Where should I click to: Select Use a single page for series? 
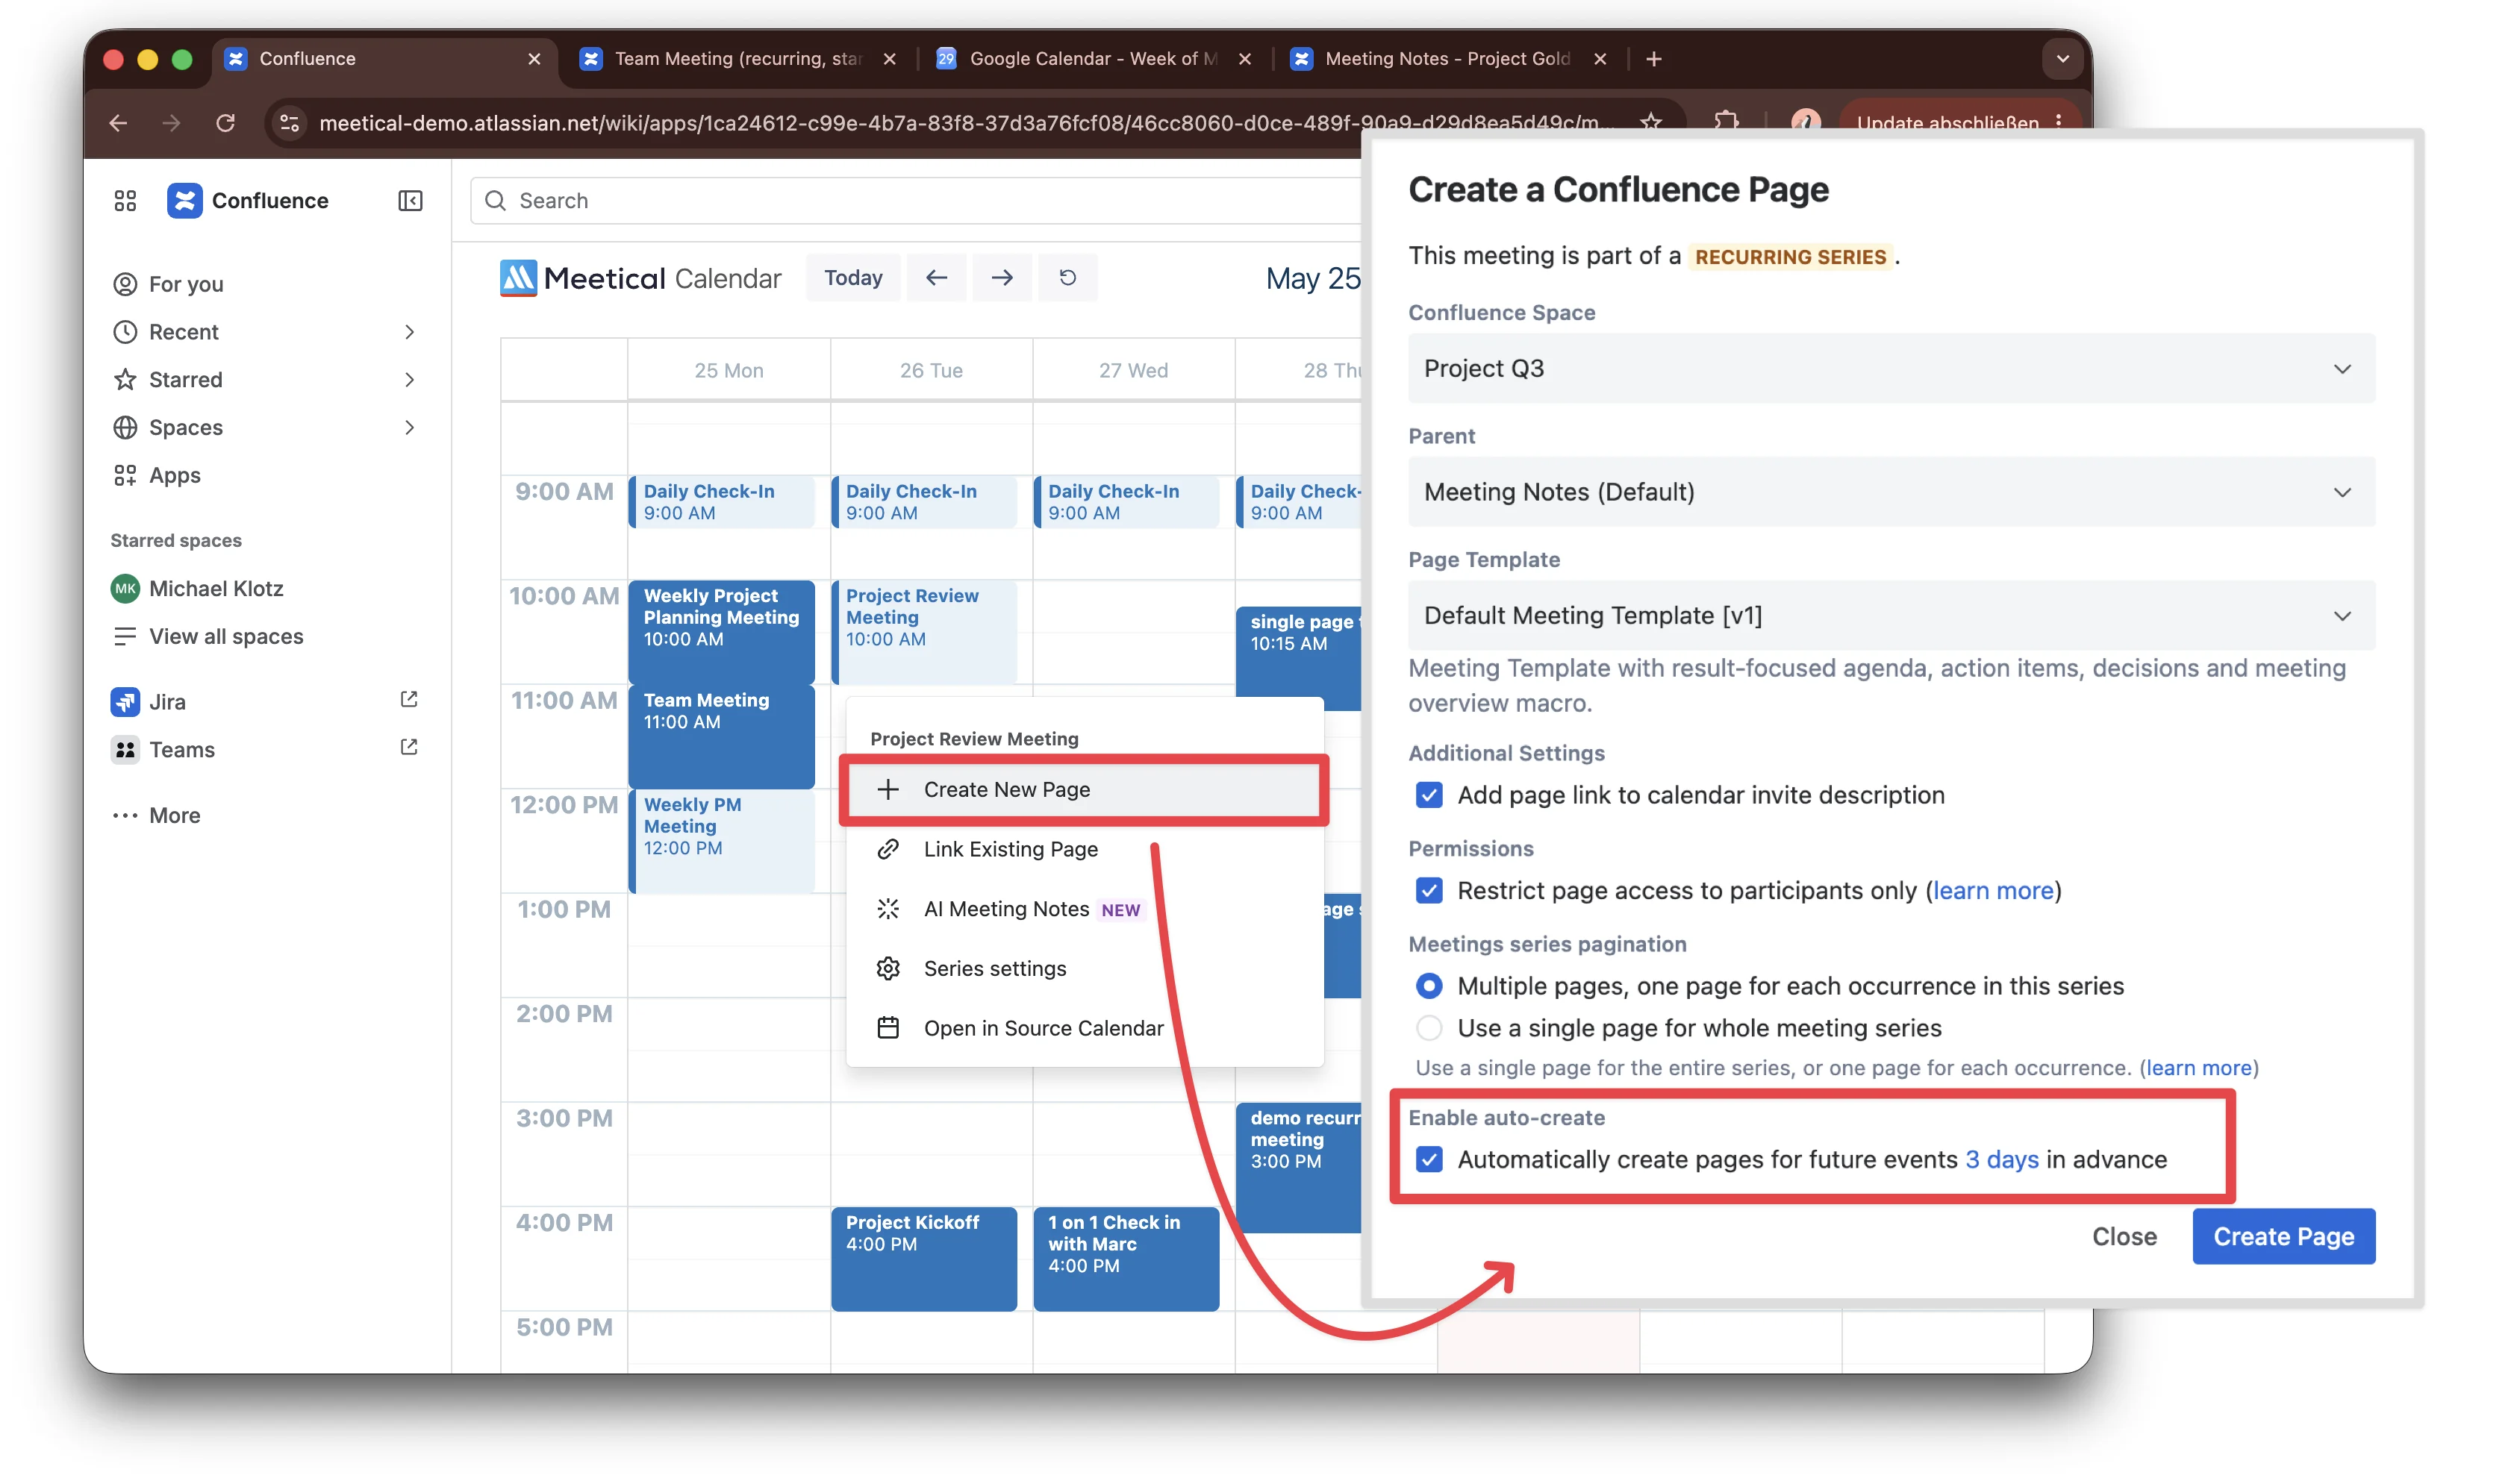[x=1429, y=1029]
